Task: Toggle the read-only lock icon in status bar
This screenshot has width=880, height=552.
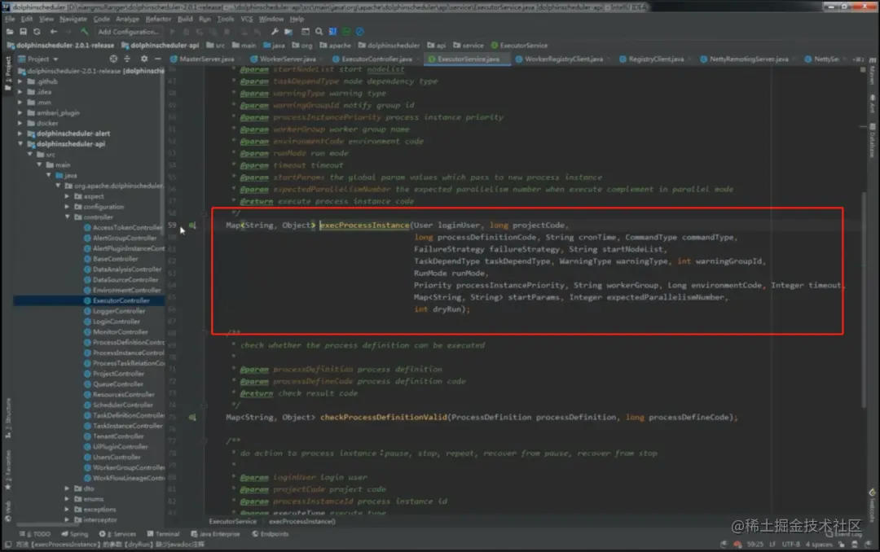Action: click(841, 544)
